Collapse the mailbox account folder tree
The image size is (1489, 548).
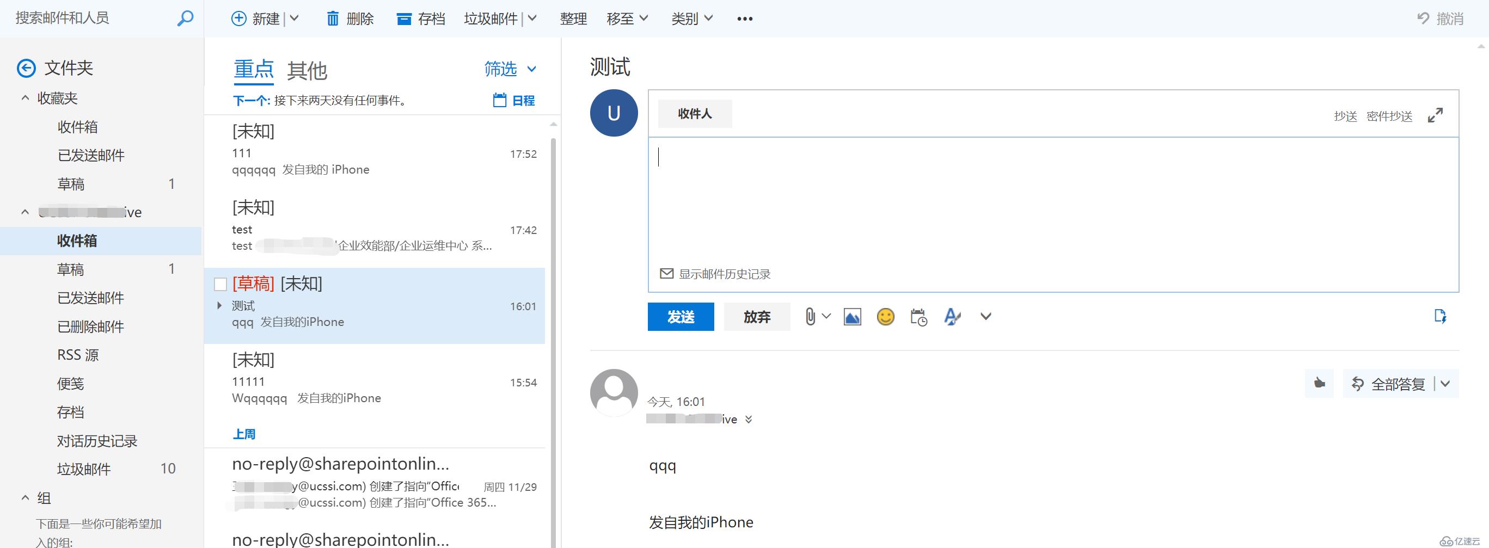click(x=25, y=212)
